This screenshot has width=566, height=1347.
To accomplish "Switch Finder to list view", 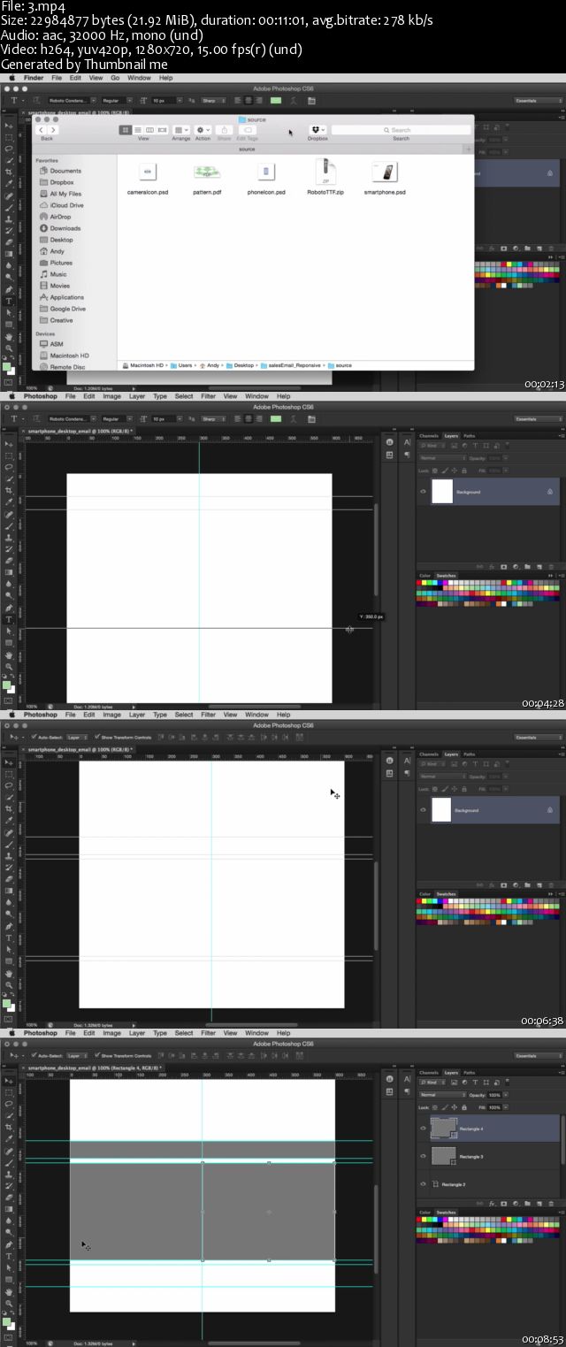I will pyautogui.click(x=137, y=130).
